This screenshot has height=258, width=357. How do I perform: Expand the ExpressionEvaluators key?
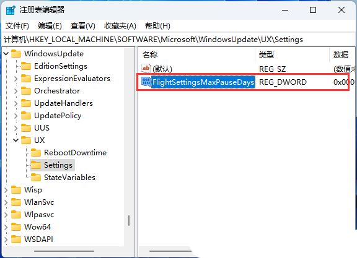coord(15,79)
